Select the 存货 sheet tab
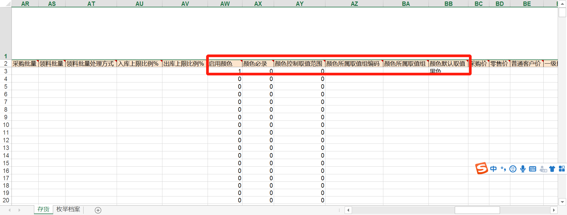This screenshot has width=567, height=215. tap(43, 209)
